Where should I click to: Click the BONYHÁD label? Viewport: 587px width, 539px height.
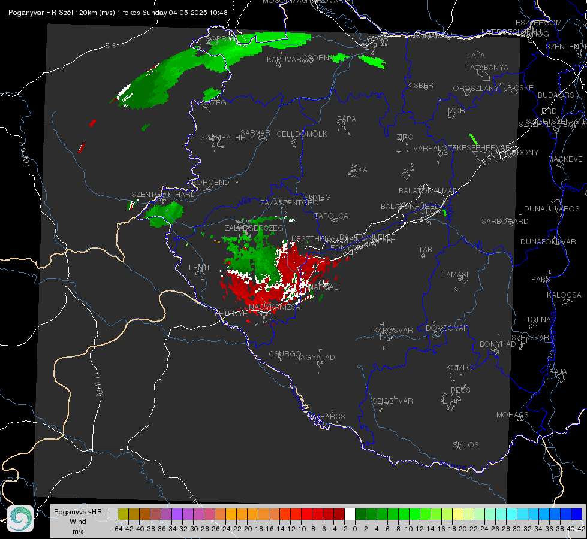(498, 344)
